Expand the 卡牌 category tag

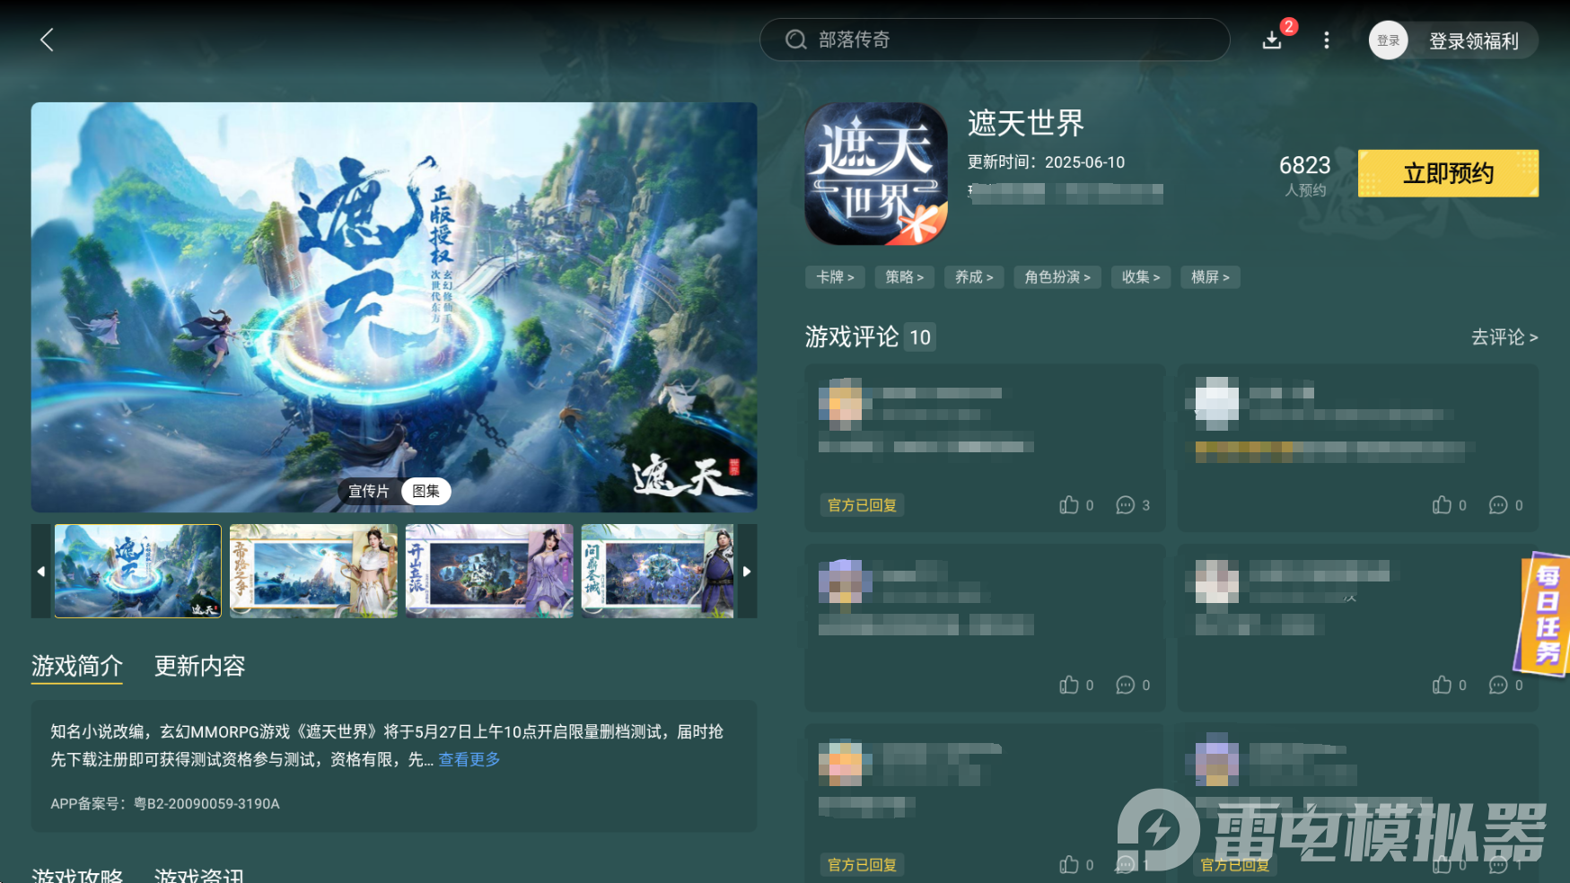[834, 277]
